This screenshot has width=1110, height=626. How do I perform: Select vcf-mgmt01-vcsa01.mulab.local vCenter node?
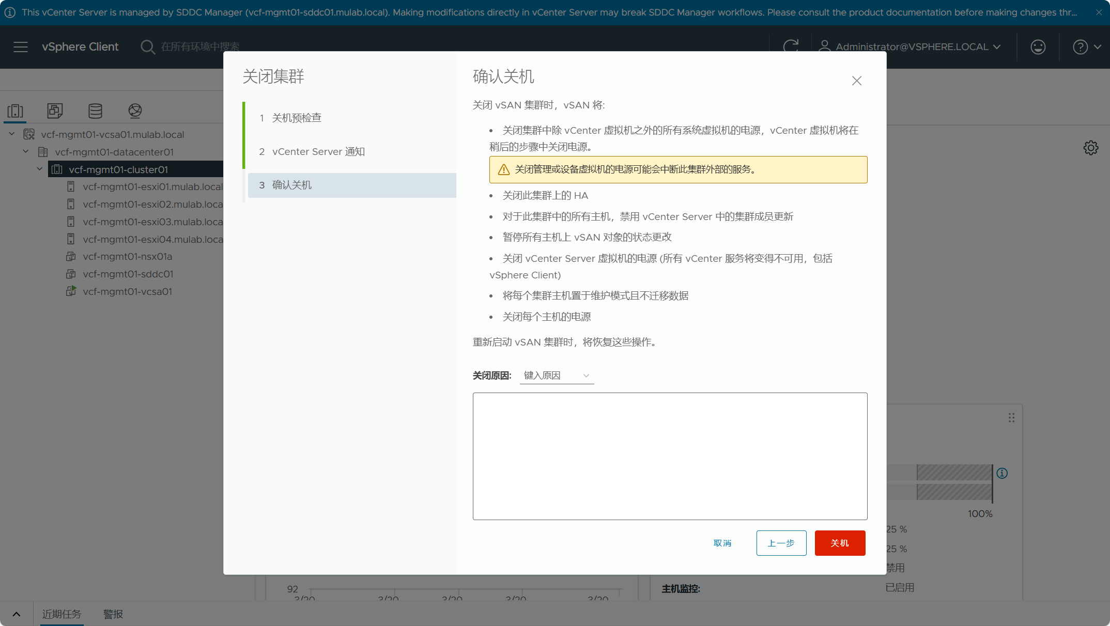click(x=113, y=135)
